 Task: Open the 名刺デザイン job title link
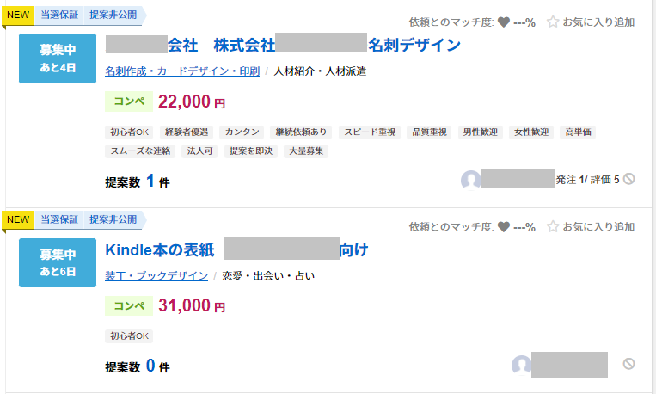coord(283,45)
